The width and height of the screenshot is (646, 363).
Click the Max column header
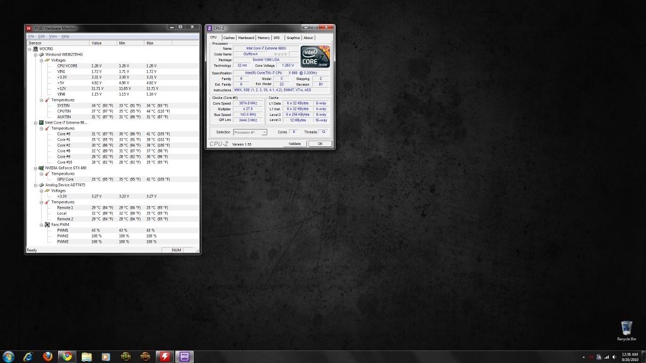(x=150, y=43)
